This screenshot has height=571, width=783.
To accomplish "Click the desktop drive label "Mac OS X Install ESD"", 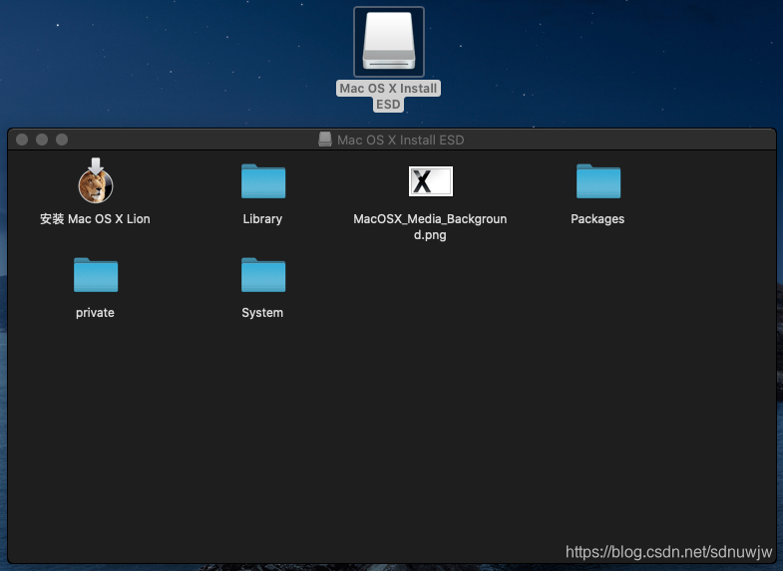I will pos(388,96).
